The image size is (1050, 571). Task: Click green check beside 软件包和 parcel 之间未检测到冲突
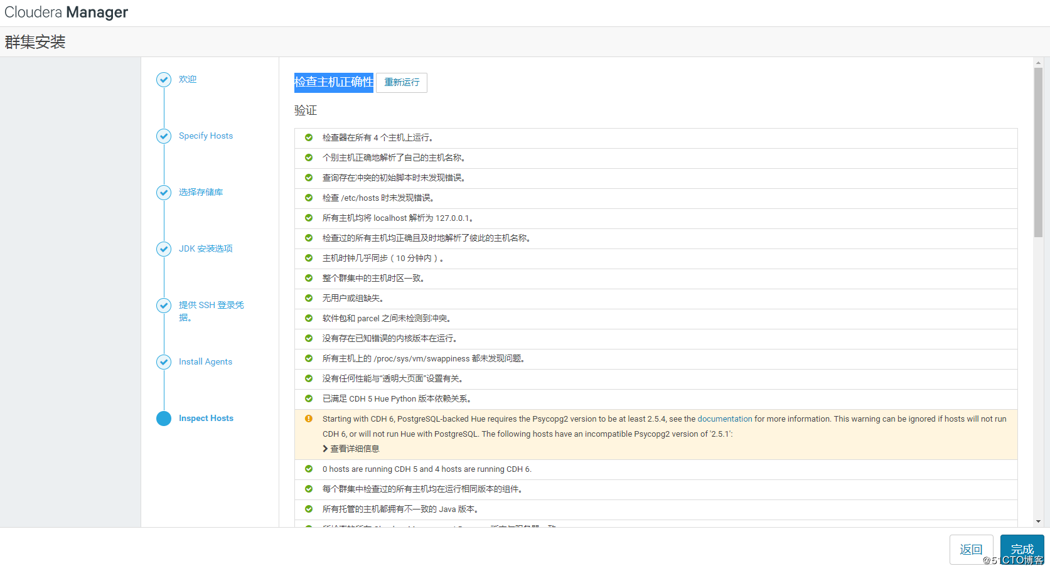coord(309,318)
